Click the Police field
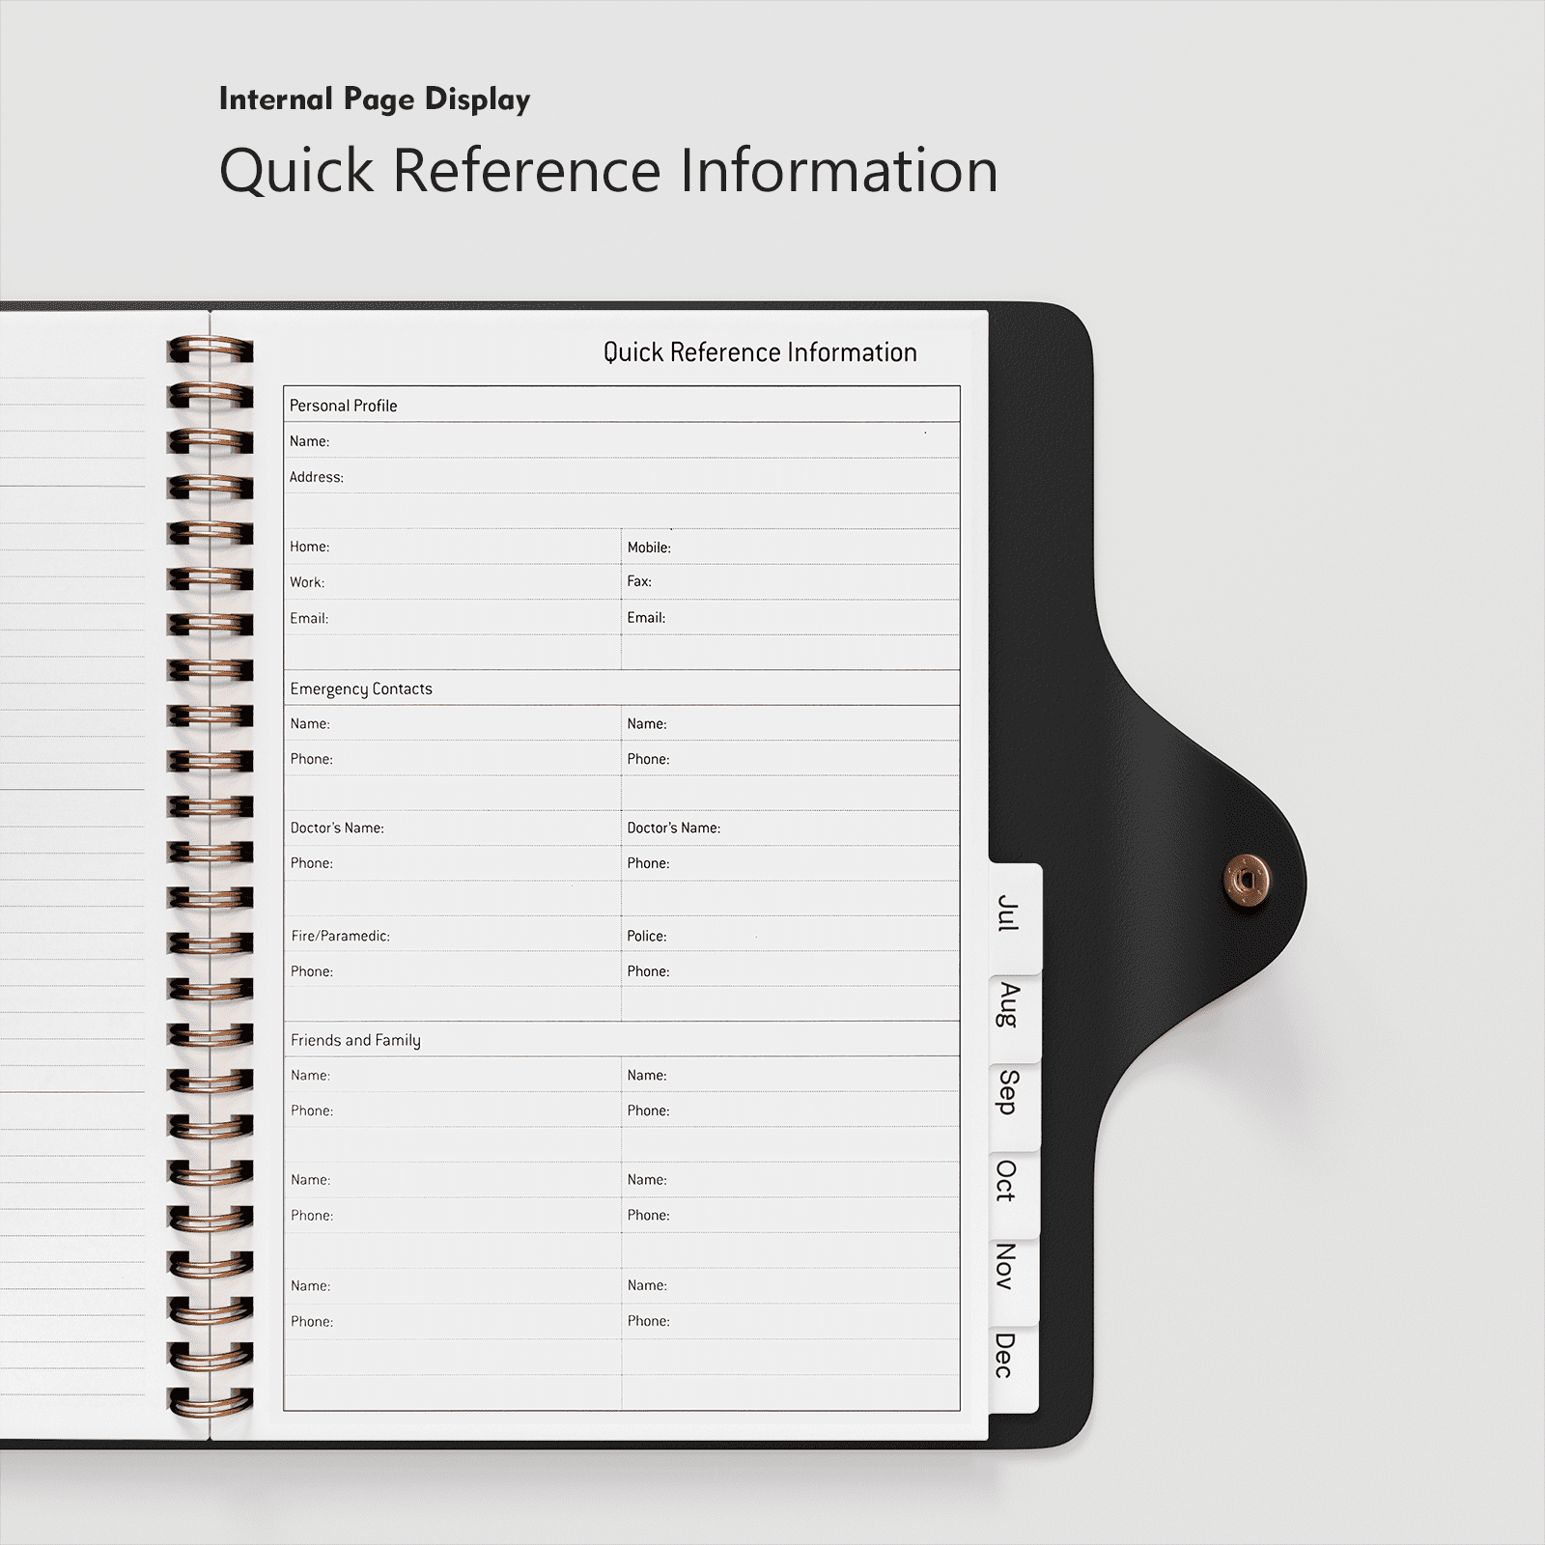The image size is (1545, 1545). [x=791, y=935]
